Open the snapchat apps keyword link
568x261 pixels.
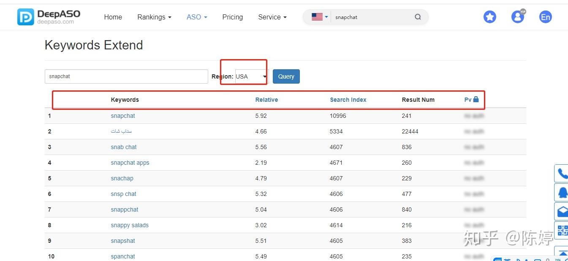[x=130, y=163]
